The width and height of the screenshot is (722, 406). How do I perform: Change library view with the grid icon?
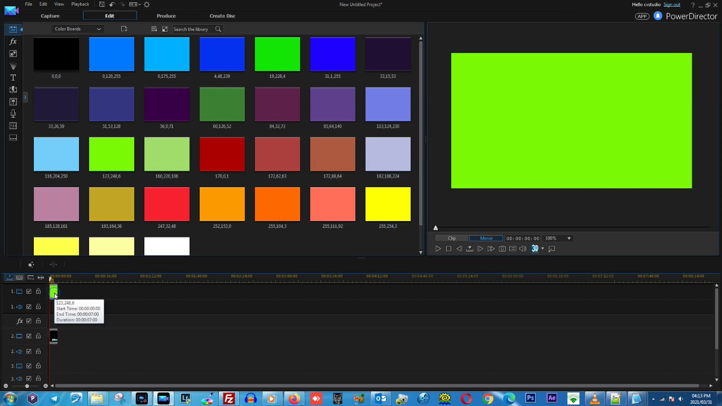click(153, 29)
